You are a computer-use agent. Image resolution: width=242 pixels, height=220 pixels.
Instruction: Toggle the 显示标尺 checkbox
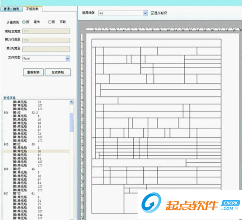(x=152, y=13)
